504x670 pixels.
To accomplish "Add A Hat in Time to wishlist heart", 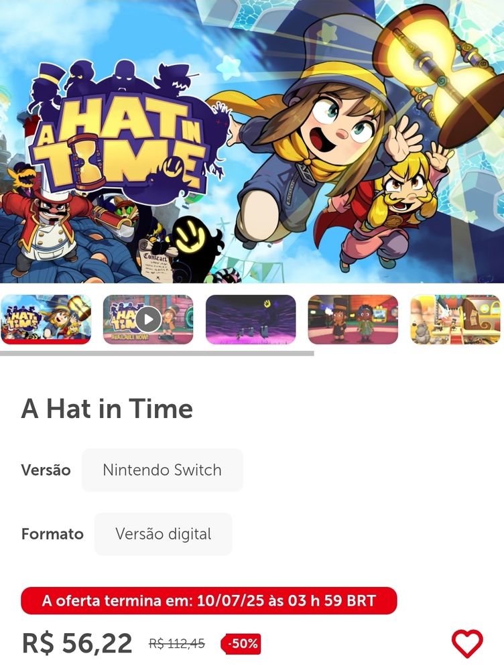I will [467, 643].
